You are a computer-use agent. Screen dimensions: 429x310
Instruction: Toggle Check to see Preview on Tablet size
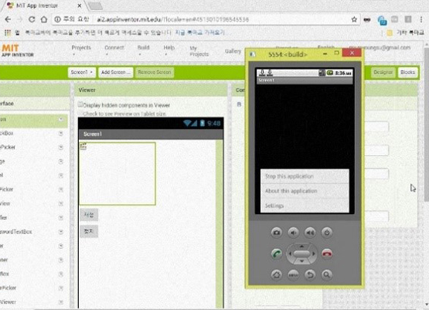tap(80, 113)
